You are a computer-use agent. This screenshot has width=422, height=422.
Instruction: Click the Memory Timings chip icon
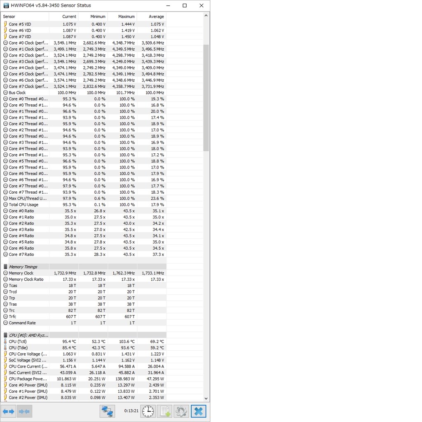point(5,267)
